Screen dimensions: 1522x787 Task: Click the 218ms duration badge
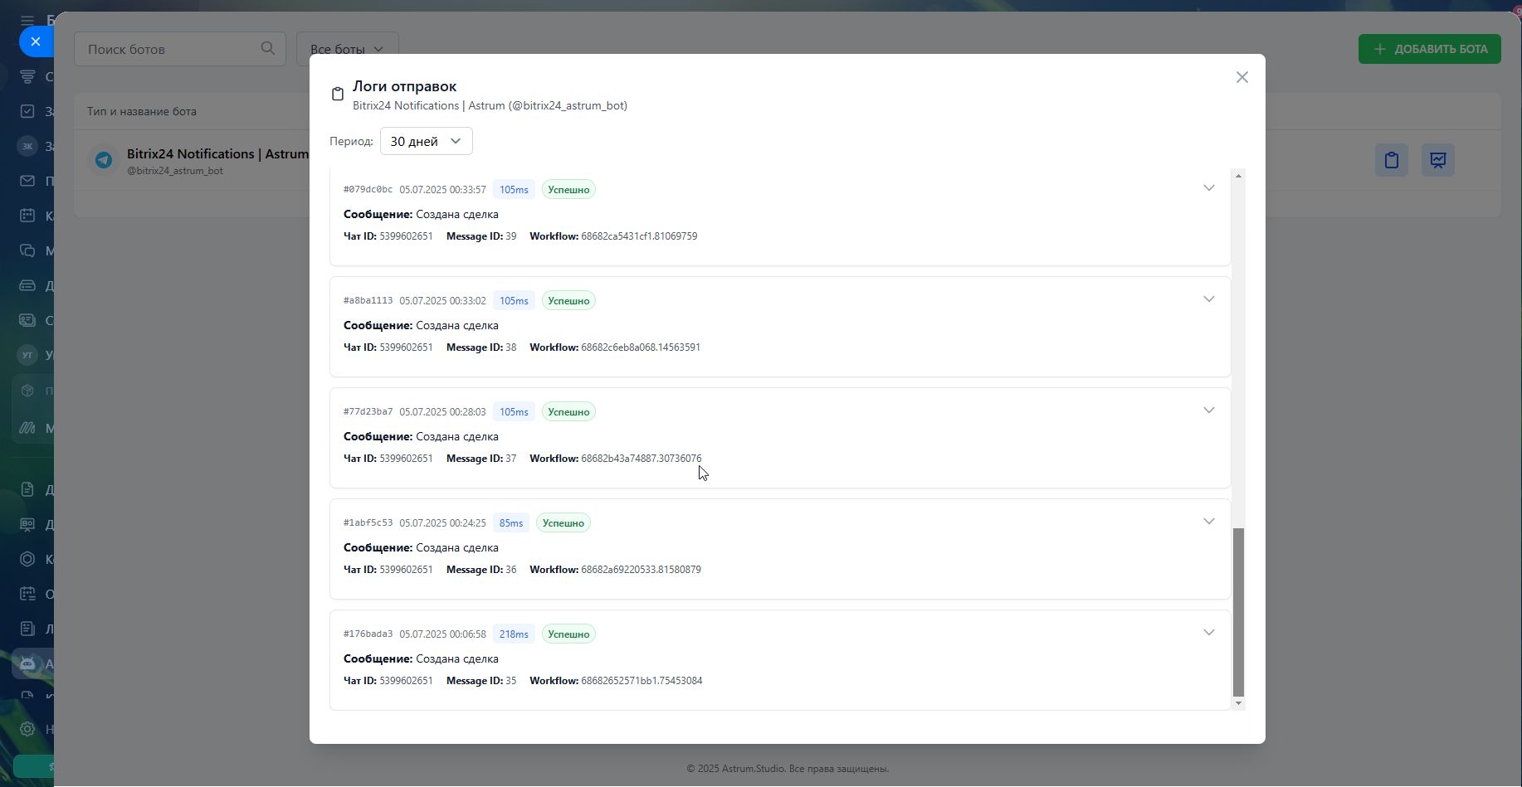pos(514,634)
